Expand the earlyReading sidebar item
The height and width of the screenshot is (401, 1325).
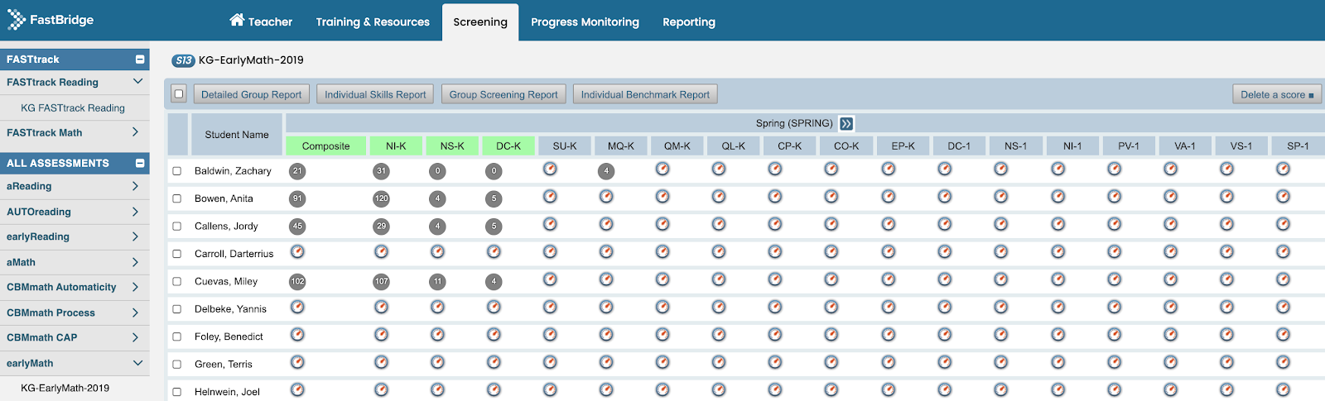135,236
